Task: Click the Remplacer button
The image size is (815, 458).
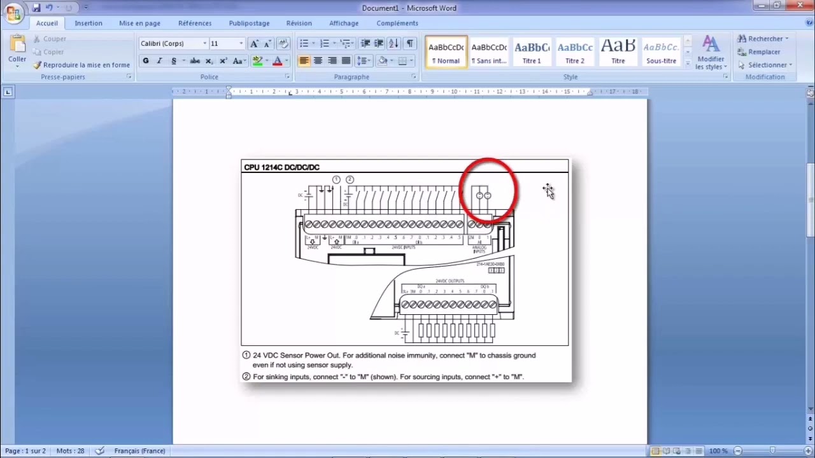Action: 759,52
